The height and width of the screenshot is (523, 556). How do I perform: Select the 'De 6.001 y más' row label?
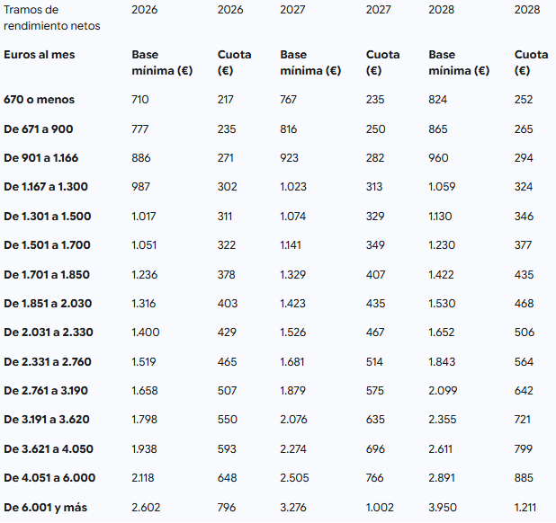pos(47,507)
